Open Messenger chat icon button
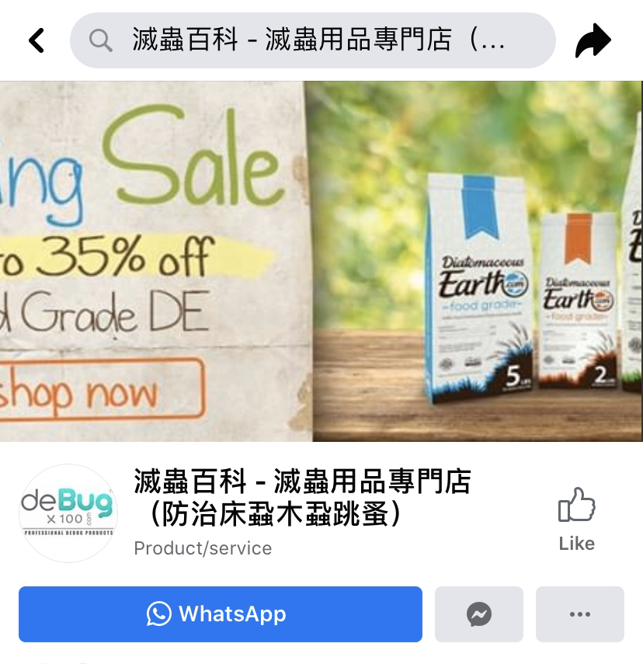The image size is (643, 664). pos(479,614)
